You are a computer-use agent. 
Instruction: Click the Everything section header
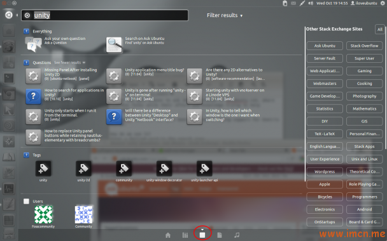(x=42, y=31)
